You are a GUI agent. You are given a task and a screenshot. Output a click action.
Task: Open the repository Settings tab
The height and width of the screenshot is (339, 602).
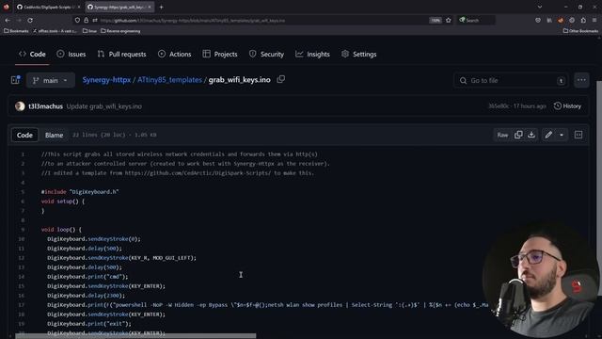coord(359,55)
